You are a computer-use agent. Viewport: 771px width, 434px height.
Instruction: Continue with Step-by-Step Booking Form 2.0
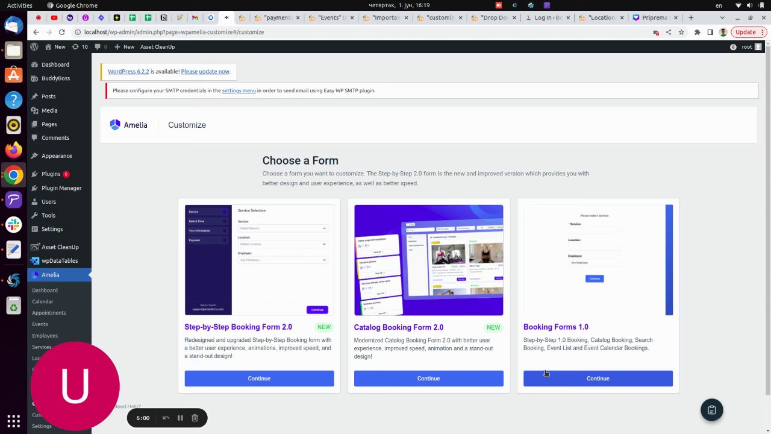coord(259,379)
